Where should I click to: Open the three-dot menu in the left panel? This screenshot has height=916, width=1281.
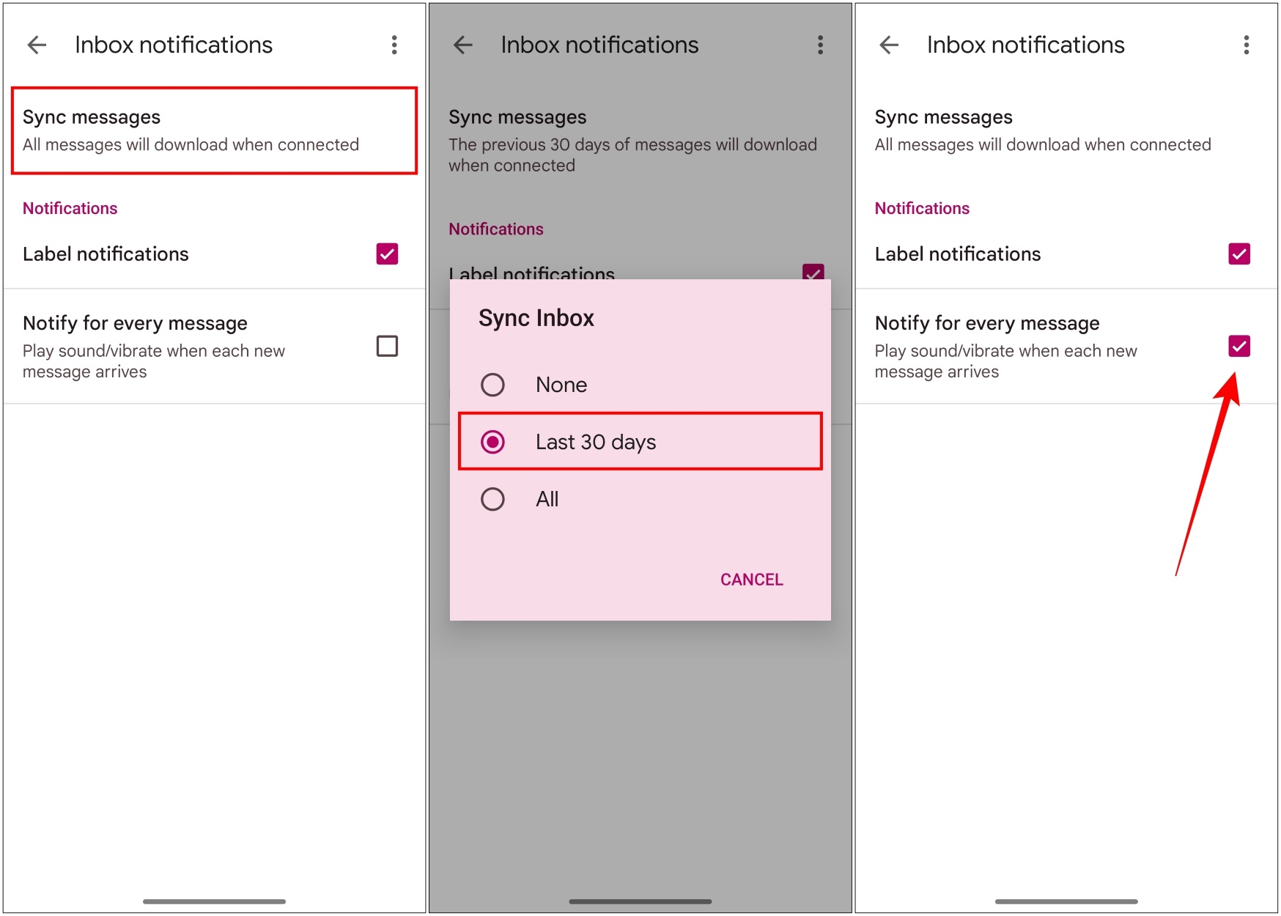coord(394,45)
